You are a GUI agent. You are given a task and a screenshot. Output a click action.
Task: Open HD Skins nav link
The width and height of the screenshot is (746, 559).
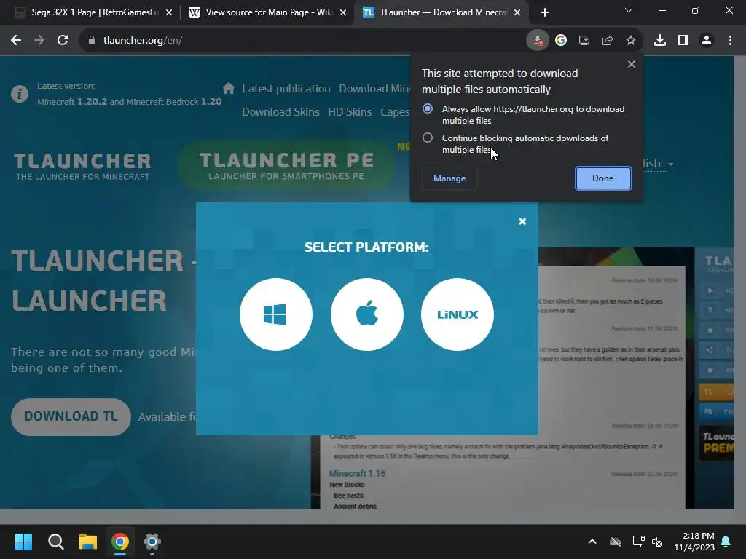(350, 112)
